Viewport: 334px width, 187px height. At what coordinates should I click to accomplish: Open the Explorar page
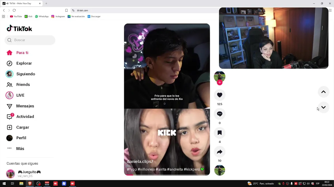(19, 63)
